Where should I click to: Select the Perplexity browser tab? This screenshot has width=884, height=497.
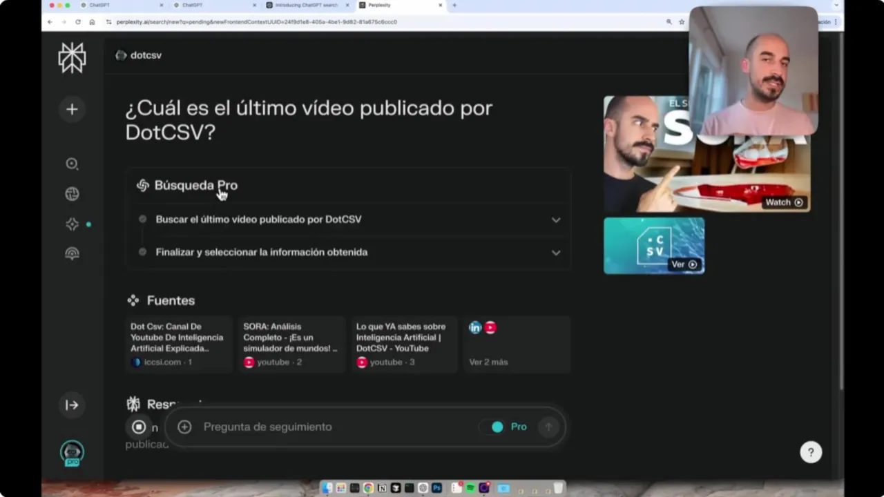coord(399,6)
